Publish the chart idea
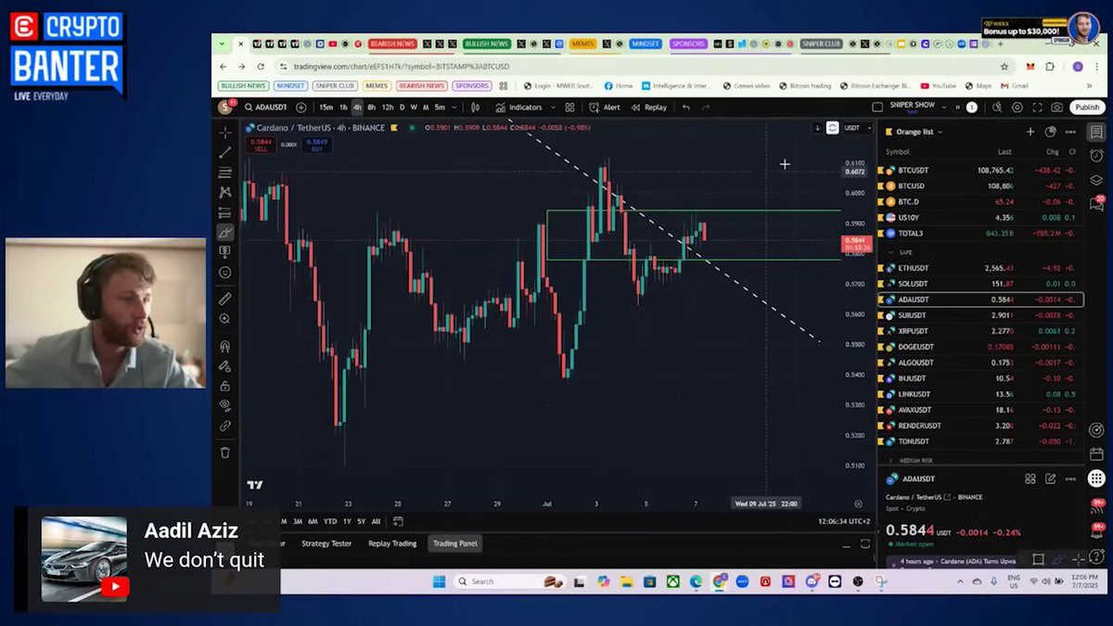Screen dimensions: 1113x626 point(1087,108)
